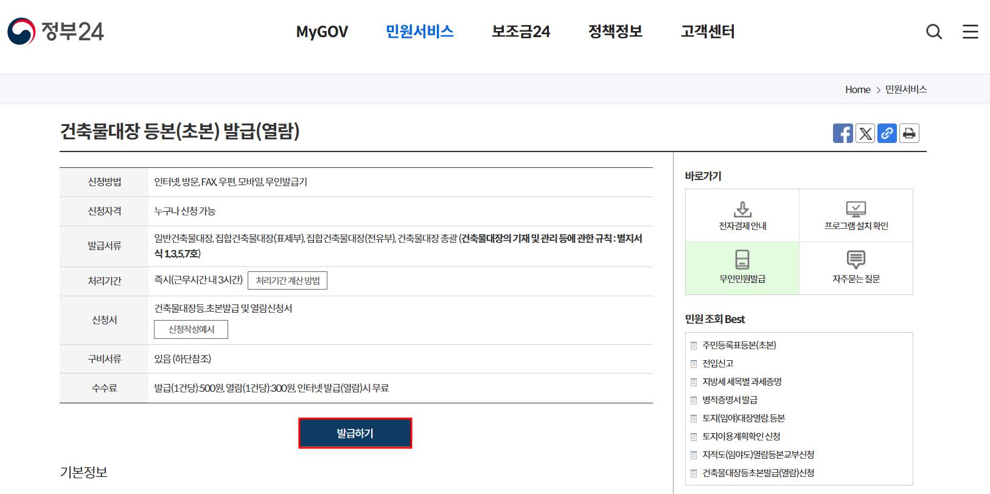Open 토지(임야)대장열람.등본 link
The width and height of the screenshot is (990, 494).
pos(744,418)
